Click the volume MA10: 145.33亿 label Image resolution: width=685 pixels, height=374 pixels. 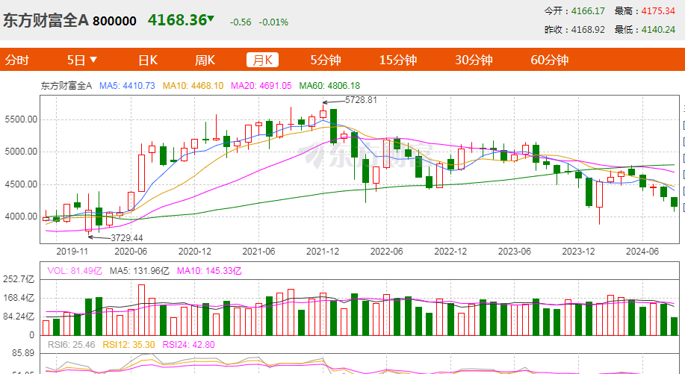coord(209,271)
